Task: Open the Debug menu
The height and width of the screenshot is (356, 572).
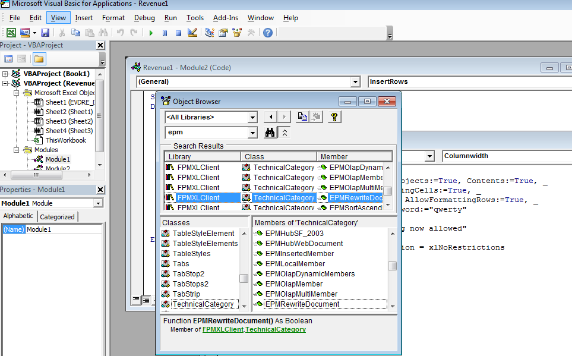Action: 144,18
